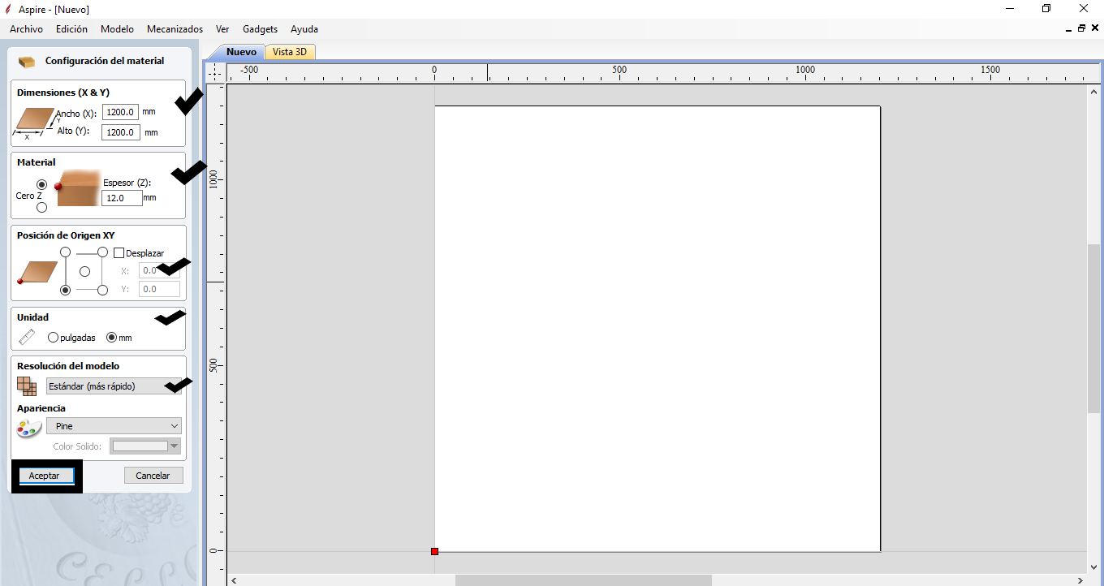Set XY origin to the center

coord(84,271)
